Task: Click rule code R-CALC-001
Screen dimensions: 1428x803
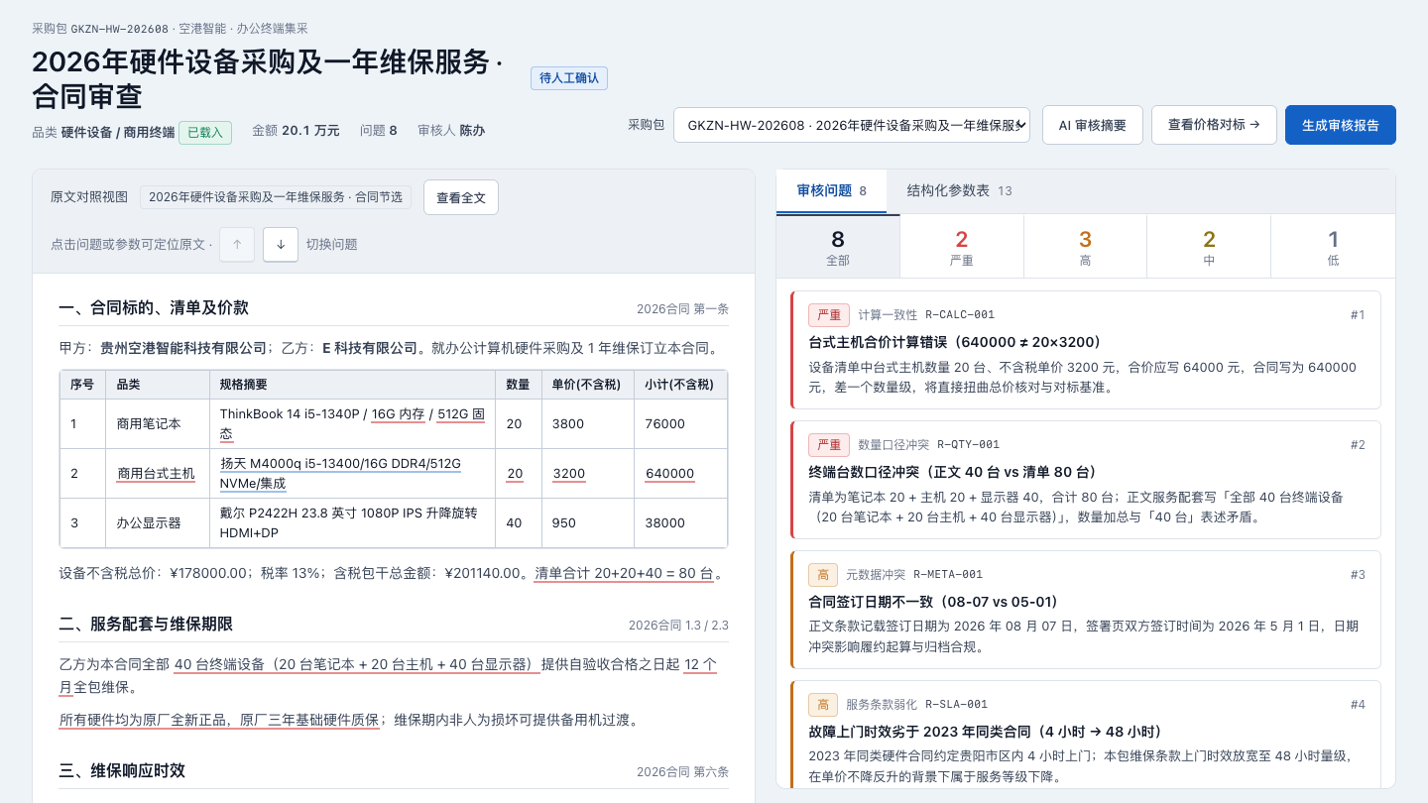Action: 960,315
